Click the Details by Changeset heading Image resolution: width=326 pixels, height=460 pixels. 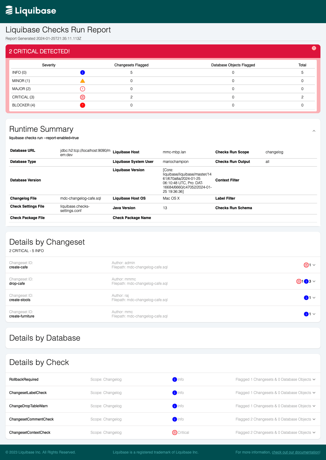(47, 242)
